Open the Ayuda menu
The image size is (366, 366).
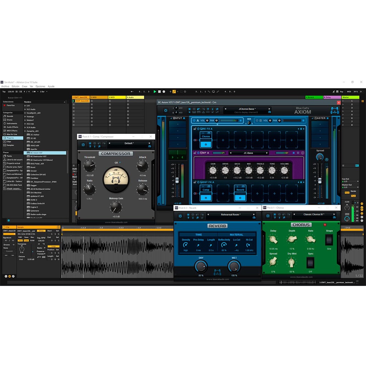click(51, 86)
